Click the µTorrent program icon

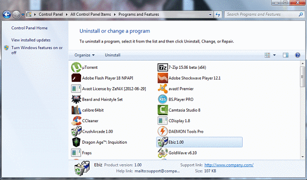(x=76, y=67)
